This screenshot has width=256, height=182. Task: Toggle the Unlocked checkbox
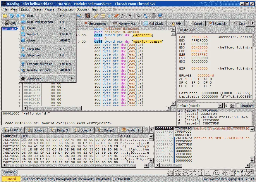tap(238, 105)
